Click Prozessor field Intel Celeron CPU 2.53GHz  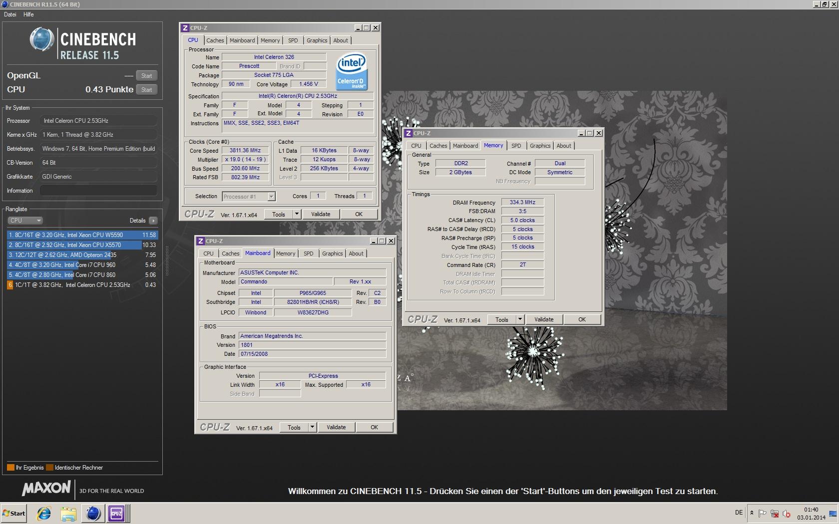pos(98,121)
